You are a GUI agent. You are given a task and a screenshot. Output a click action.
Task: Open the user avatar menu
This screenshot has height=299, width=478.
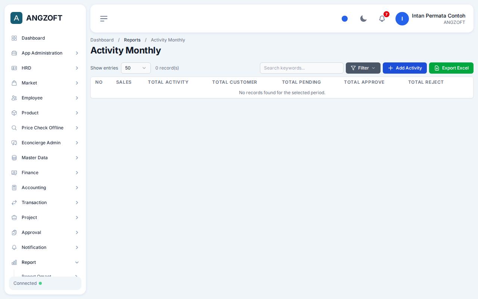coord(402,19)
